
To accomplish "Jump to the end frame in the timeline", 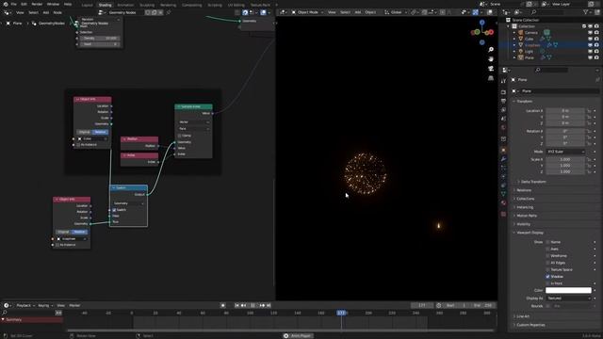I will (269, 305).
